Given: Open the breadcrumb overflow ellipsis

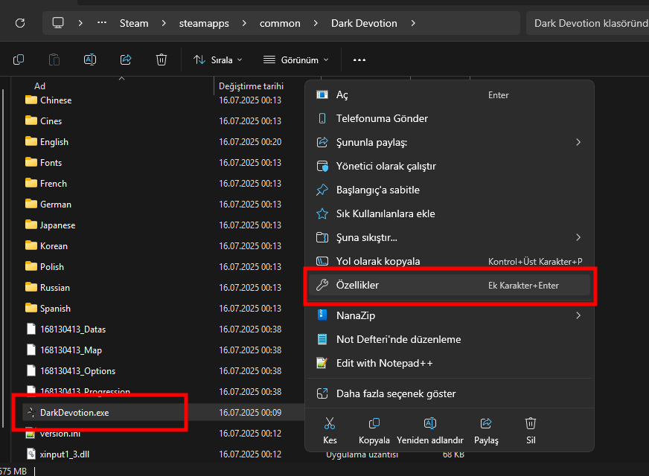Looking at the screenshot, I should pos(102,23).
